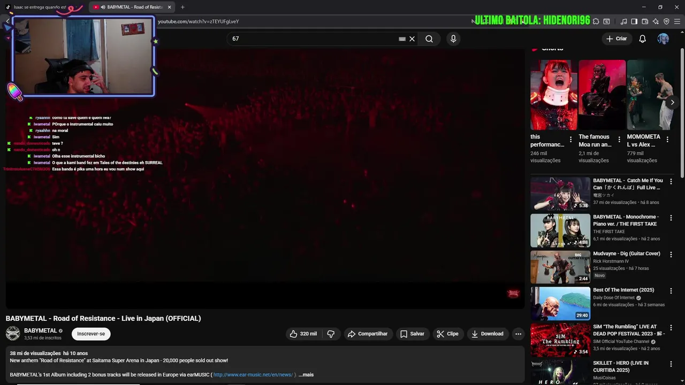Click the browser address bar URL
The height and width of the screenshot is (385, 685).
tap(198, 21)
